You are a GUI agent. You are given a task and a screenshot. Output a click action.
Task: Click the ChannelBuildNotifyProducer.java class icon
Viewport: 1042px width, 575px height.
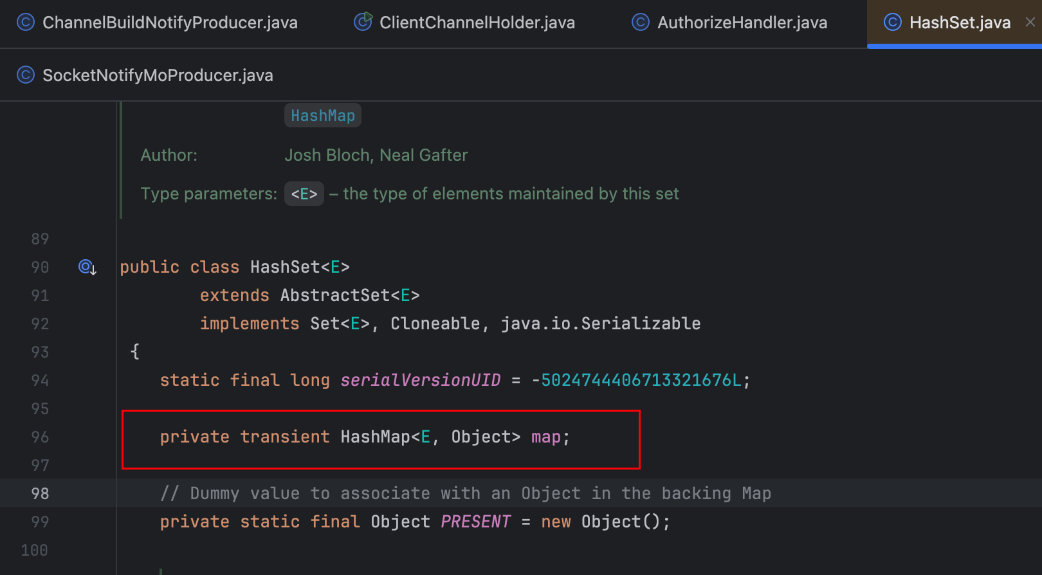tap(25, 23)
